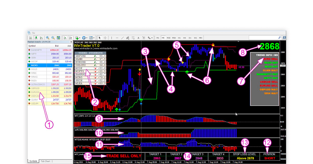Image resolution: width=313 pixels, height=164 pixels.
Task: Tile chart windows icon
Action: pyautogui.click(x=58, y=38)
